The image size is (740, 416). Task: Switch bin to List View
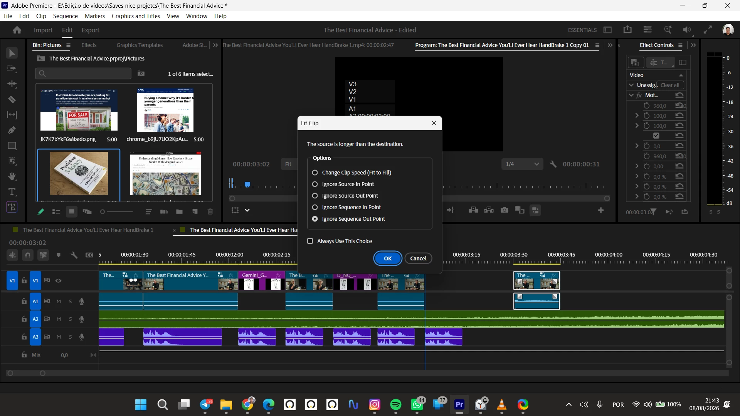coord(56,211)
